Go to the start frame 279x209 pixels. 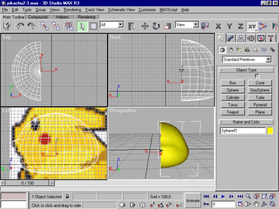click(x=206, y=197)
